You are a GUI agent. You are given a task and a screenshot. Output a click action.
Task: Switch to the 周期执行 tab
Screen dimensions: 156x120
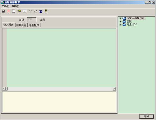(21, 25)
